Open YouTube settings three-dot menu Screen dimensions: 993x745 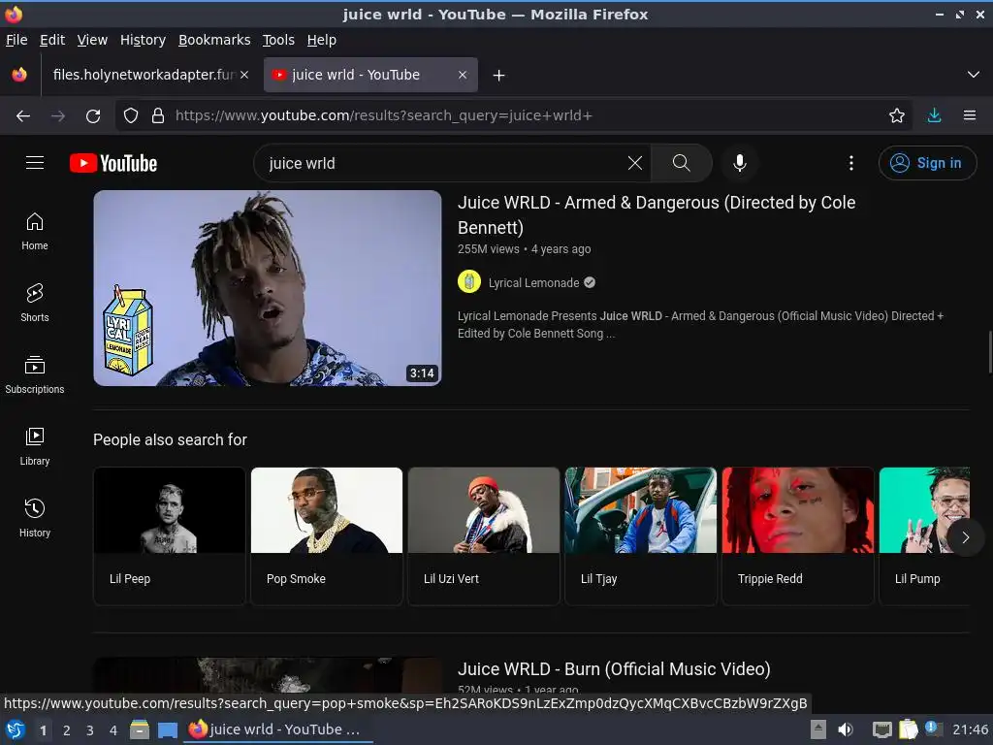tap(851, 163)
